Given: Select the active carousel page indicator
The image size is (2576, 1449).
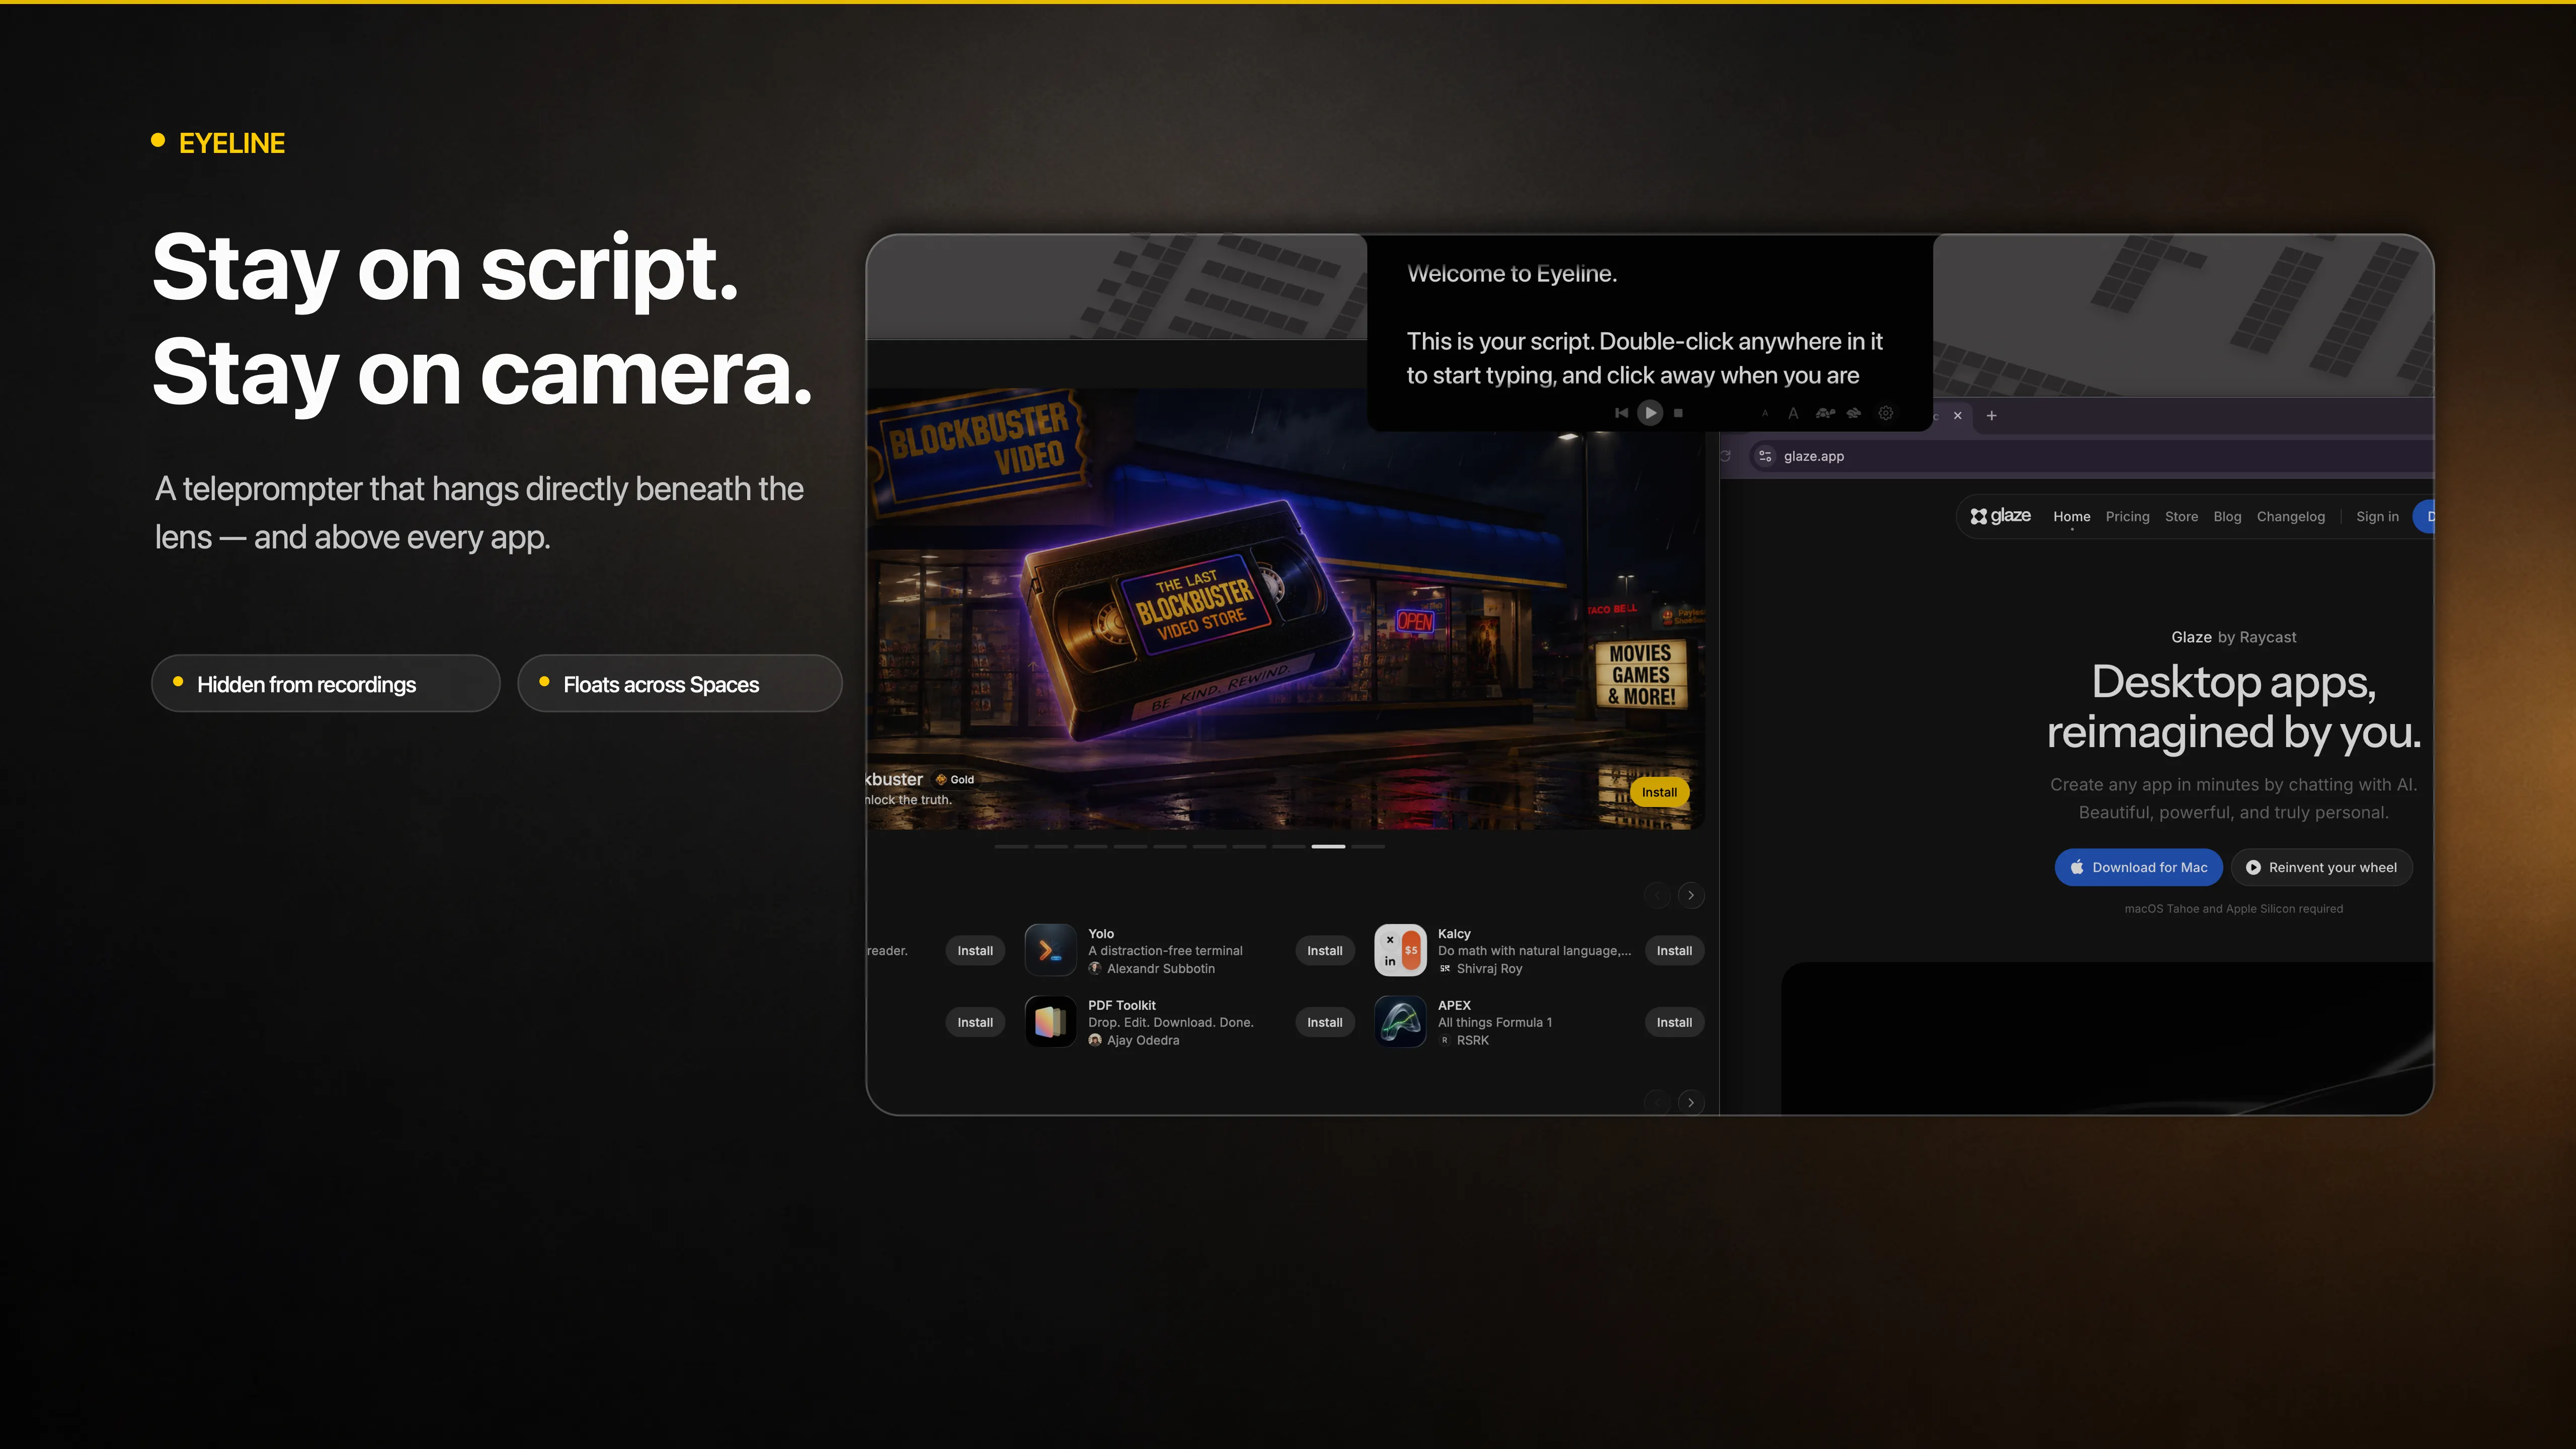Looking at the screenshot, I should point(1328,846).
